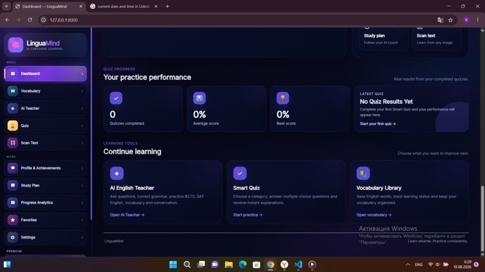Close the current date and time tab
Viewport: 485px width, 272px height.
click(156, 6)
